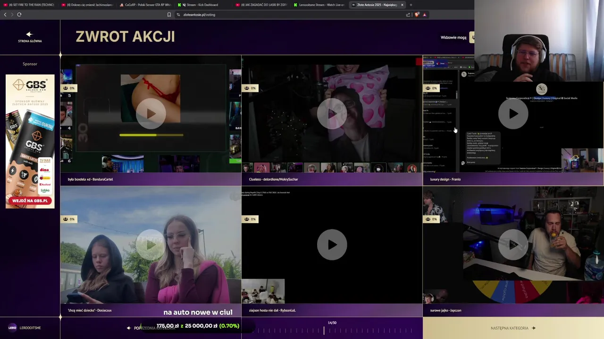Switch to "Stream - Kick Dashboard" tab
The height and width of the screenshot is (339, 604).
pos(203,5)
